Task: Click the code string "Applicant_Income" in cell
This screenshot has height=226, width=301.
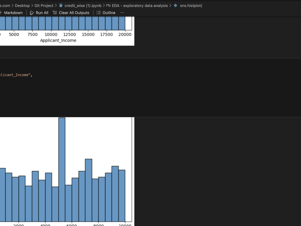Action: 15,75
